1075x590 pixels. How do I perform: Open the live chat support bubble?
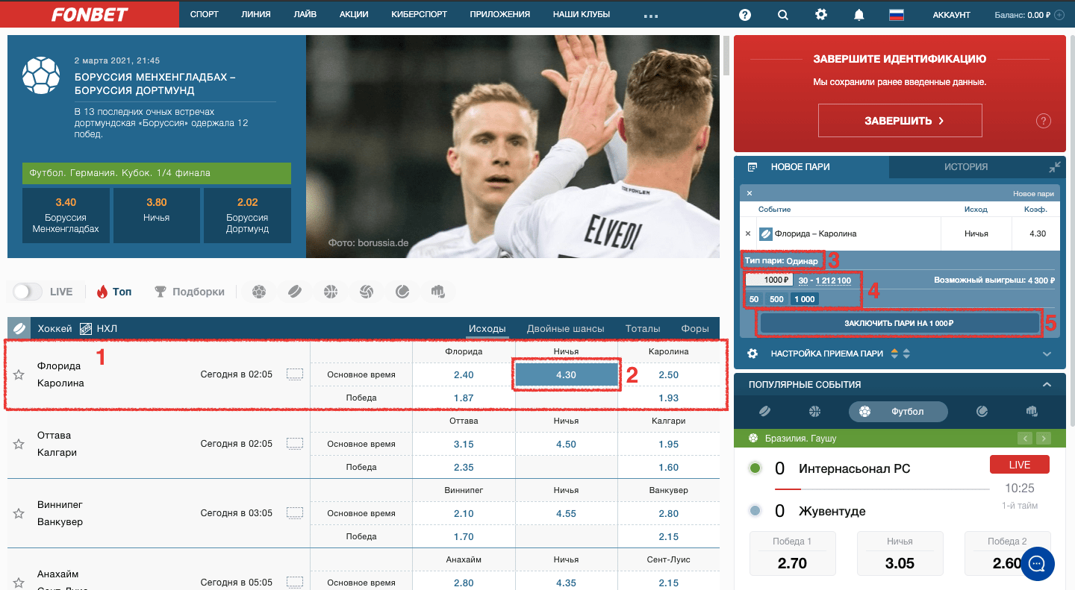click(1037, 564)
